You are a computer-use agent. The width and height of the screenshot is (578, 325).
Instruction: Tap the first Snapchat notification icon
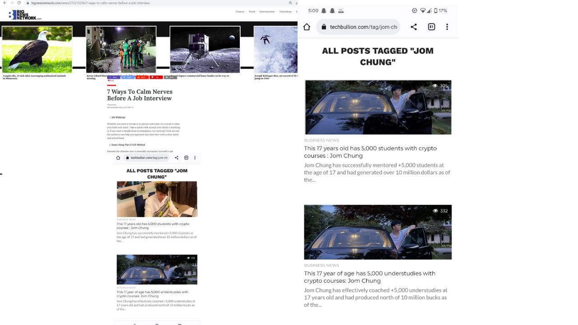click(324, 11)
